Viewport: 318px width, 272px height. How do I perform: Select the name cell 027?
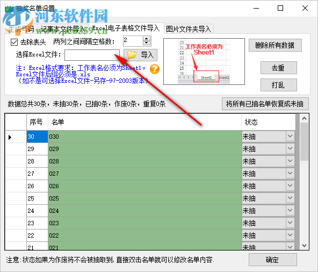pos(144,174)
